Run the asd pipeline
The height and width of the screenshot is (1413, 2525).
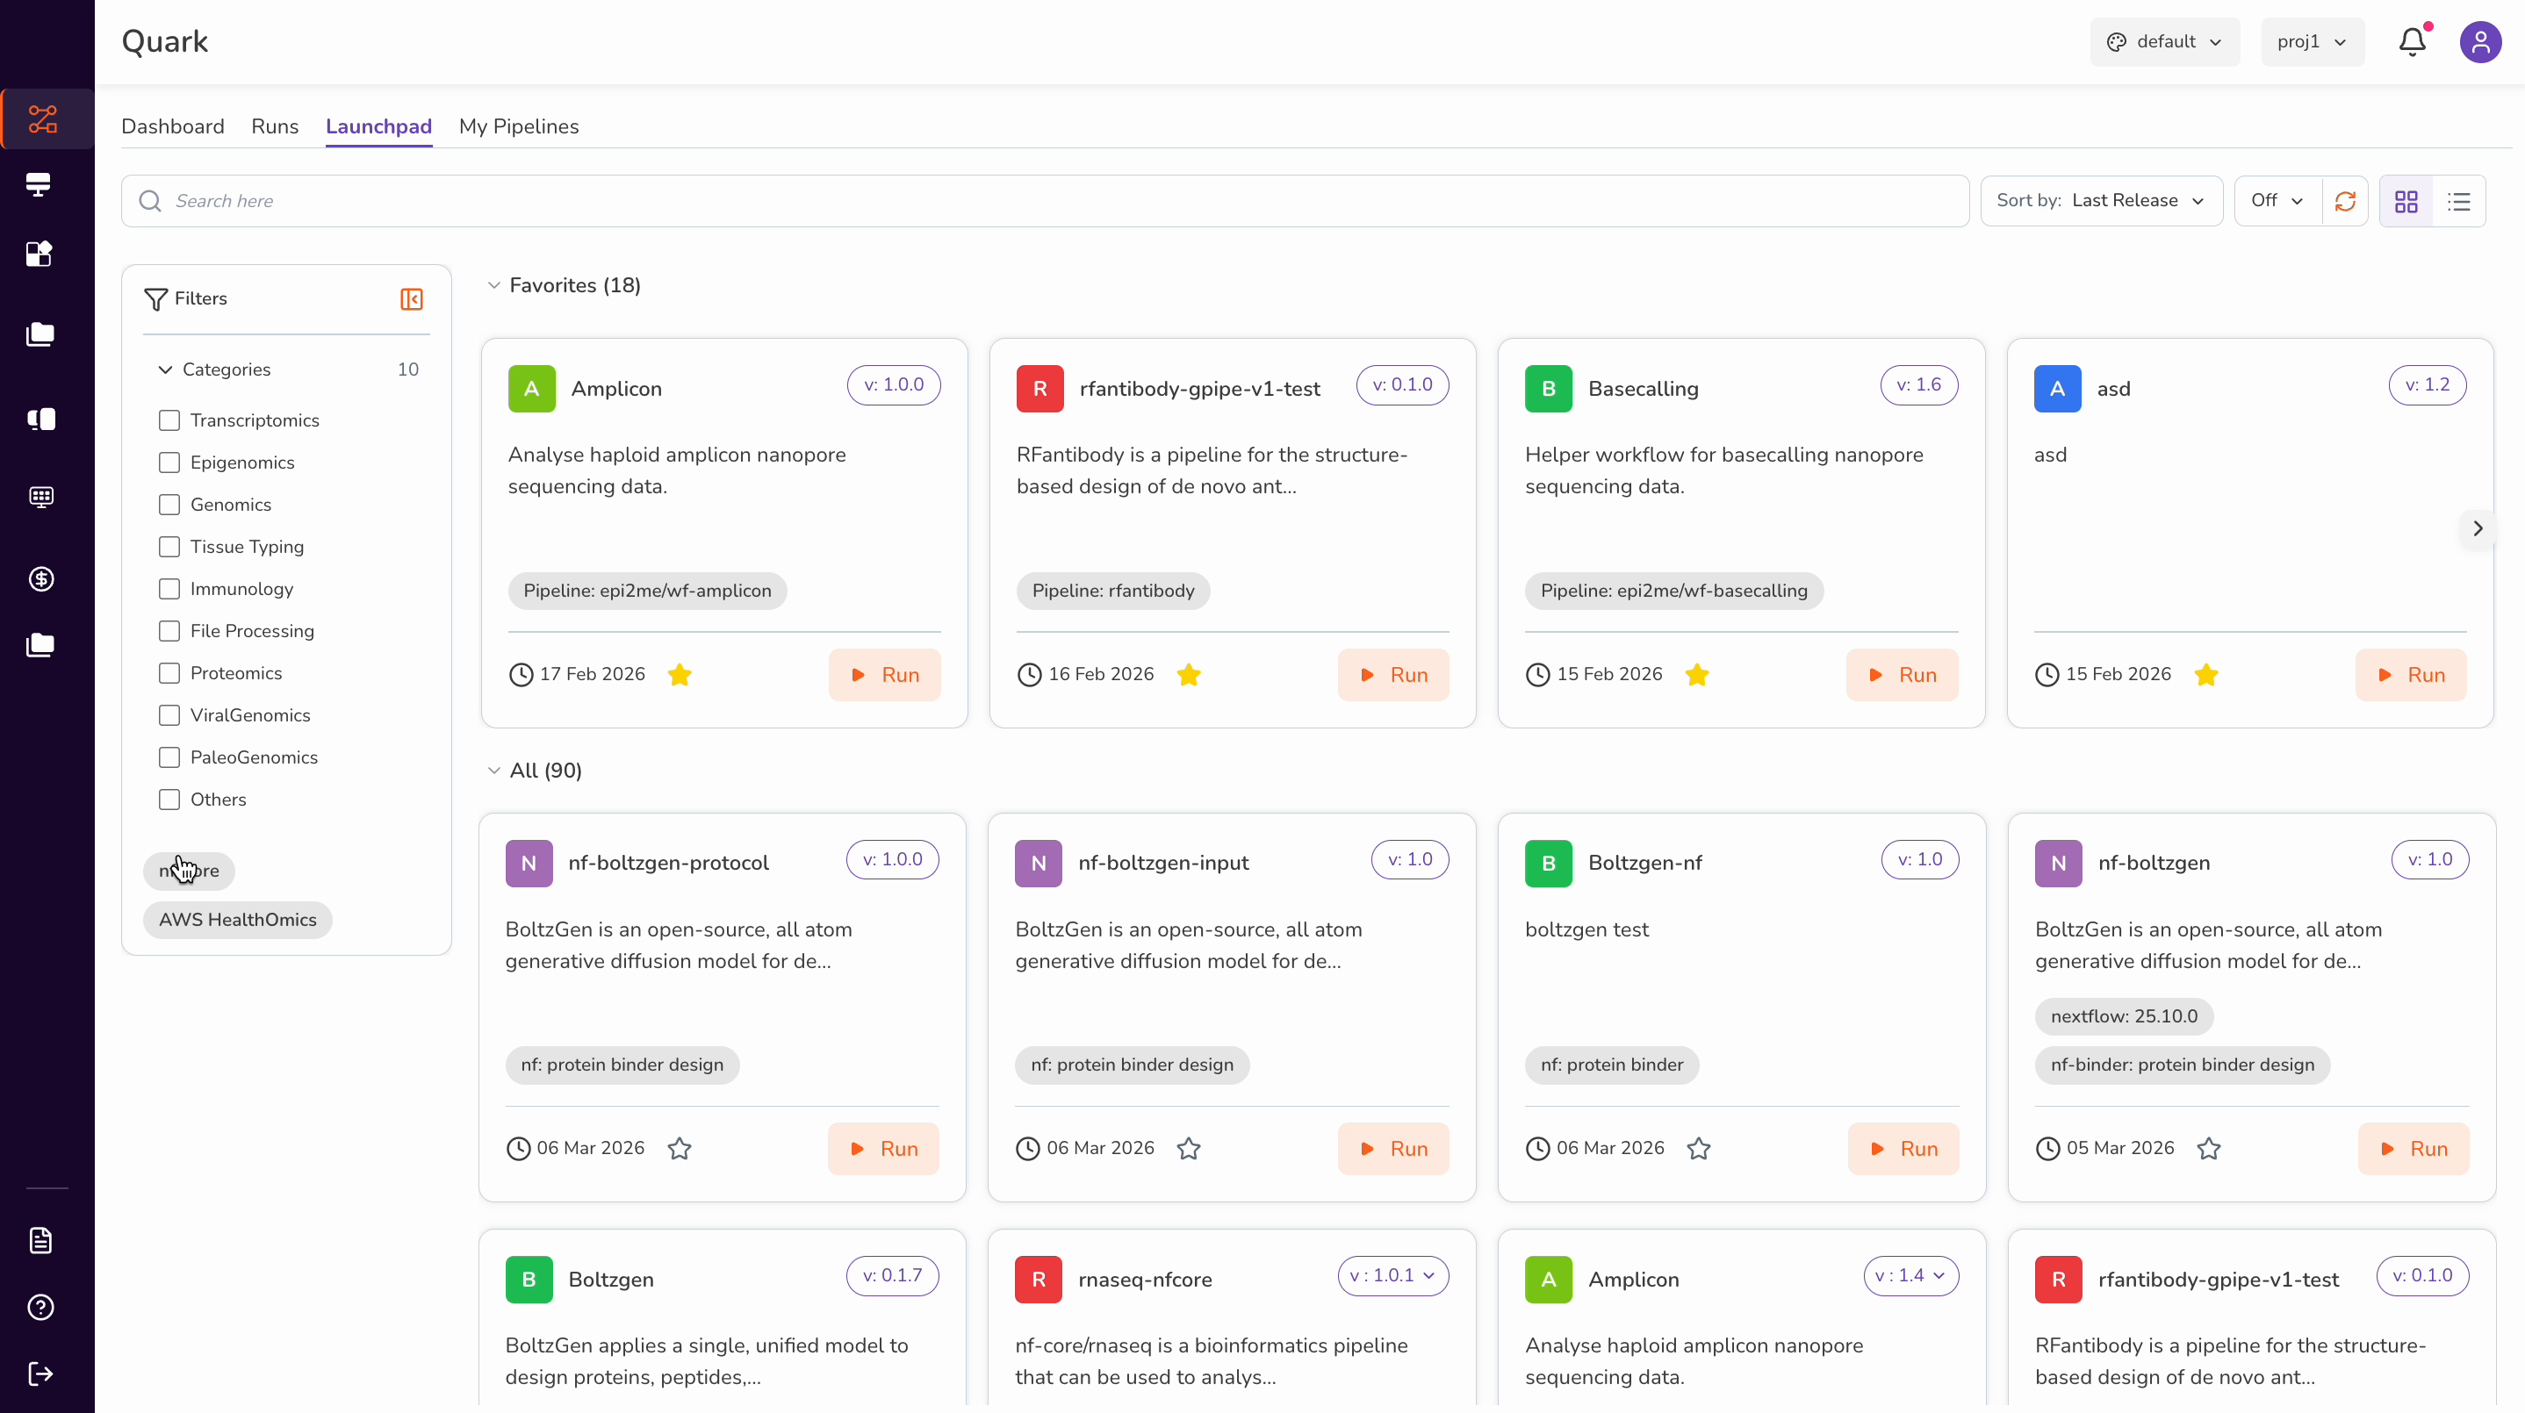2410,675
